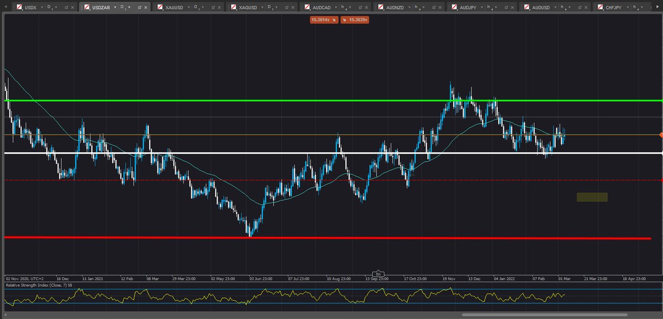
Task: Click the down-arrow icon on the sell price button
Action: click(334, 20)
